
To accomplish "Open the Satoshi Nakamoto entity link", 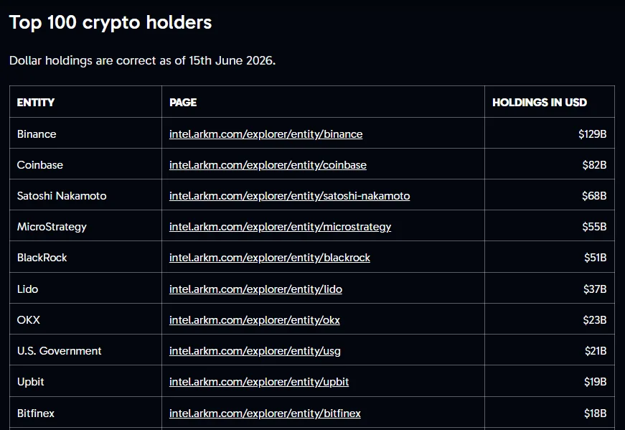I will tap(289, 196).
